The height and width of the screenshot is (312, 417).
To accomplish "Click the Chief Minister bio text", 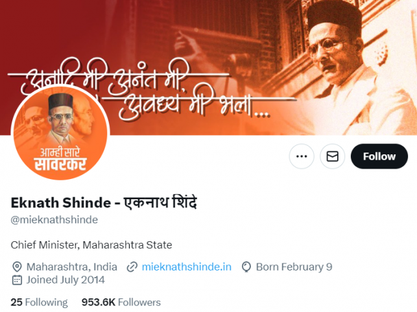I will (x=91, y=245).
